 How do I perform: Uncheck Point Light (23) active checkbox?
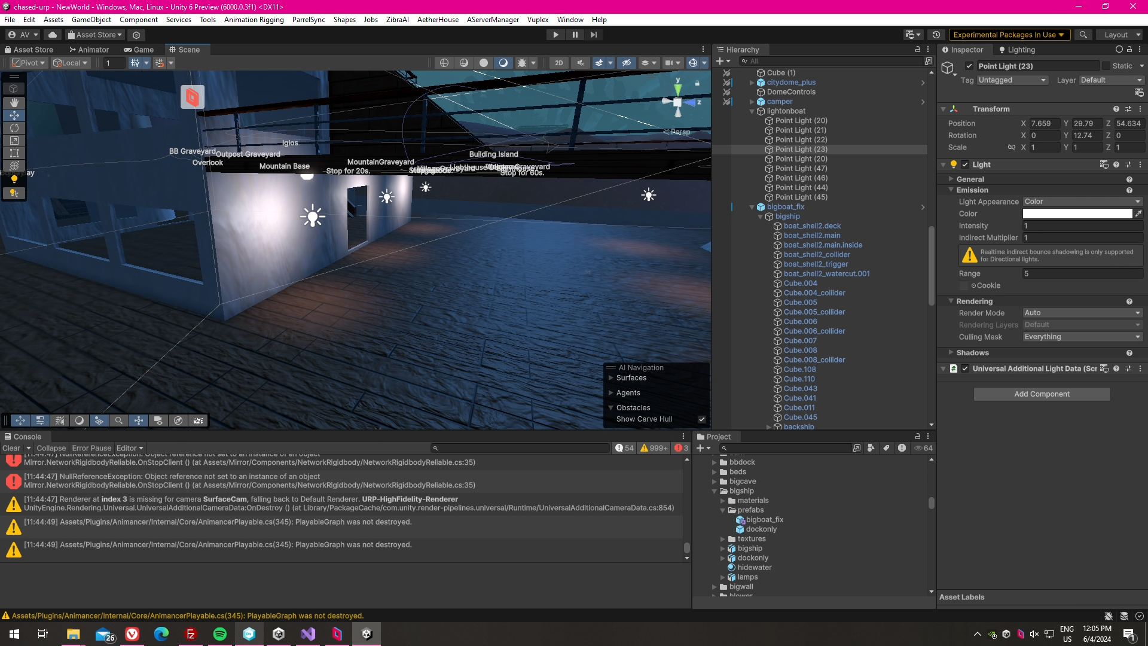969,66
